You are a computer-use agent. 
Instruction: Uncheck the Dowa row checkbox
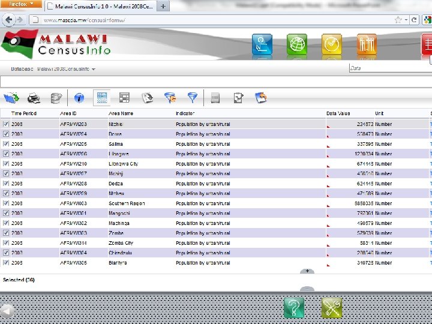[x=5, y=134]
